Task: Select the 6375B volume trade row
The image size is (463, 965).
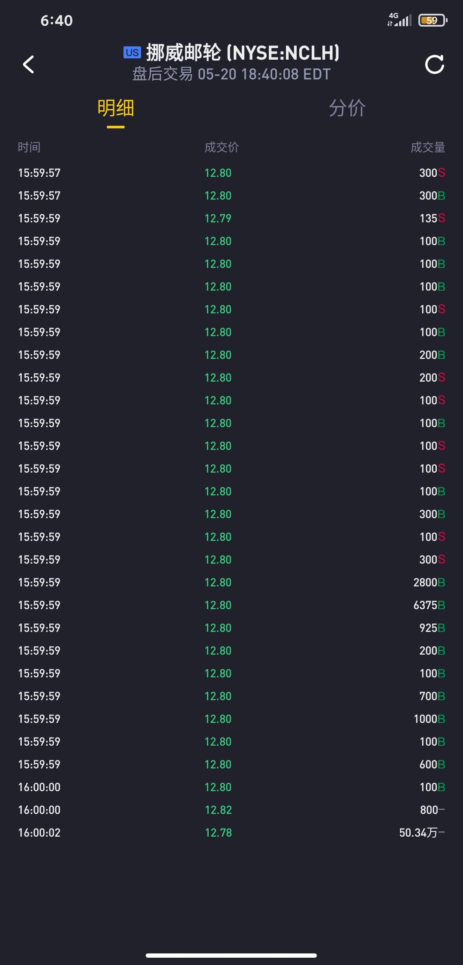Action: [x=231, y=605]
